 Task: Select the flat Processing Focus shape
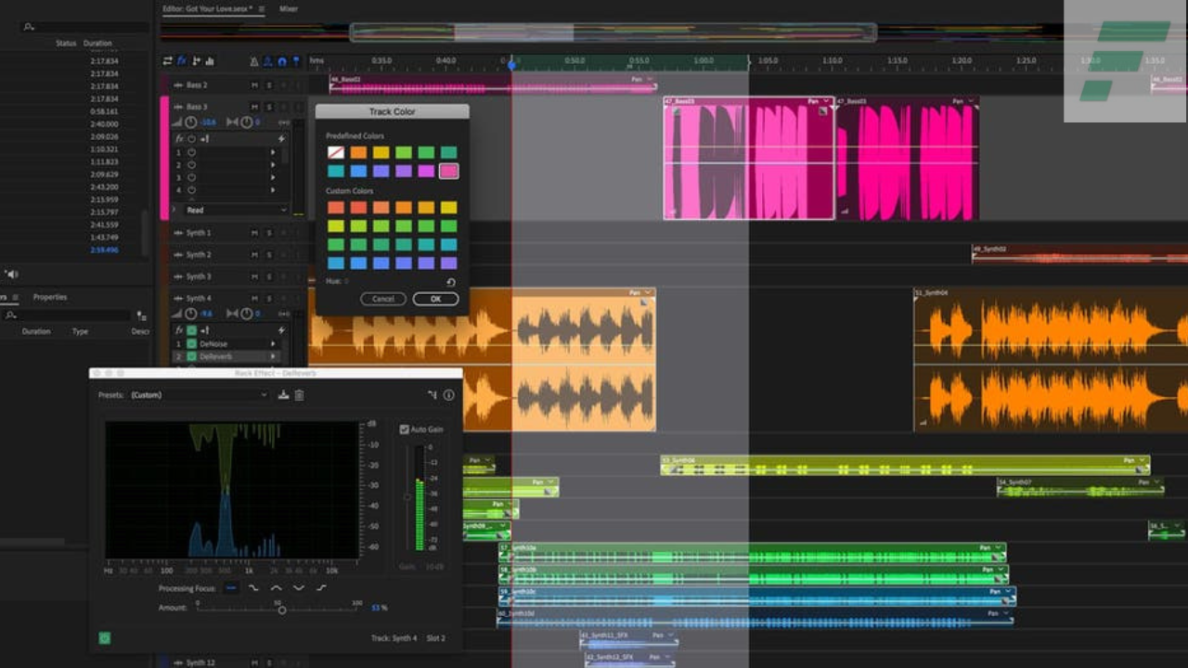[231, 588]
